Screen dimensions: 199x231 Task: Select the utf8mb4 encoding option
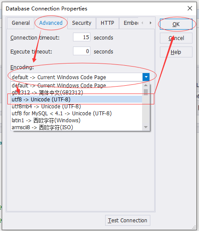[x=76, y=107]
